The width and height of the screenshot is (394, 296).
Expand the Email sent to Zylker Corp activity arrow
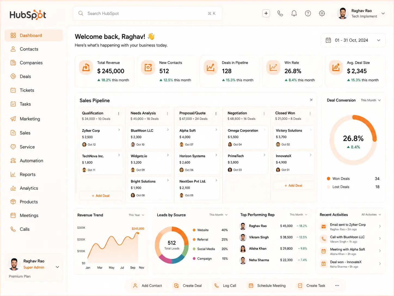(380, 226)
